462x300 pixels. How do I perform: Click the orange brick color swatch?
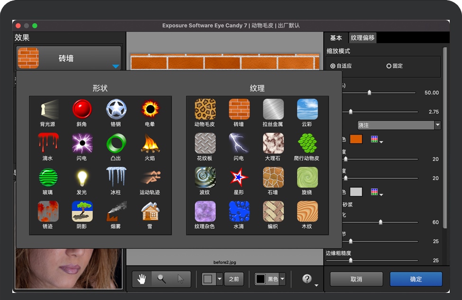pyautogui.click(x=356, y=139)
